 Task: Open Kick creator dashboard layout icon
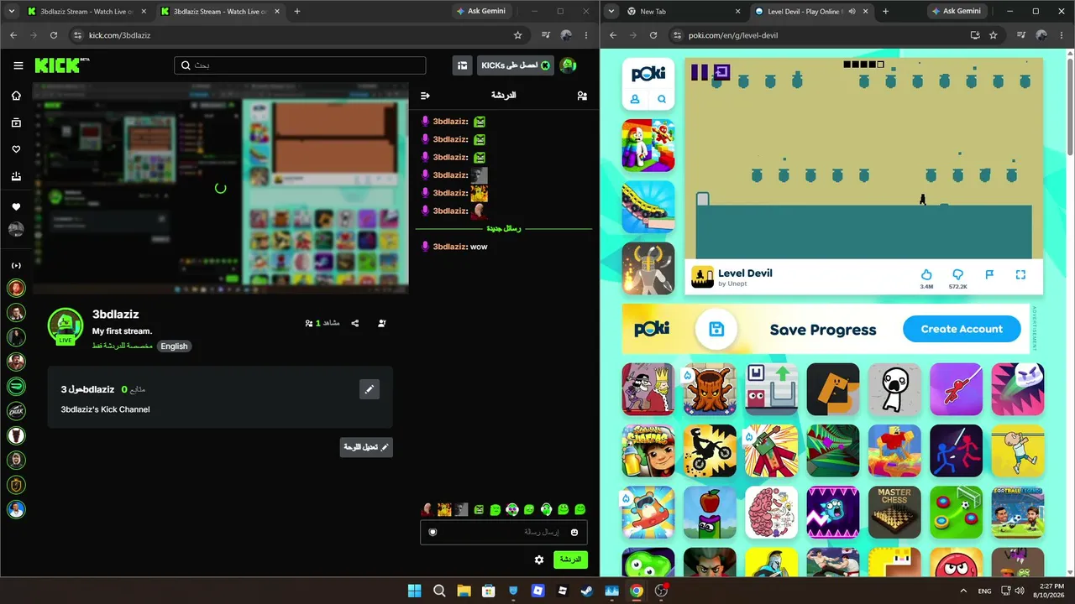[462, 65]
